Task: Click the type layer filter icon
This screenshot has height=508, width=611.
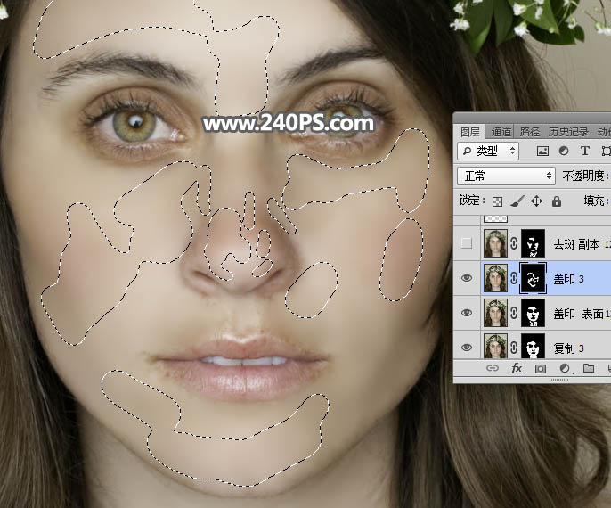Action: pos(585,152)
